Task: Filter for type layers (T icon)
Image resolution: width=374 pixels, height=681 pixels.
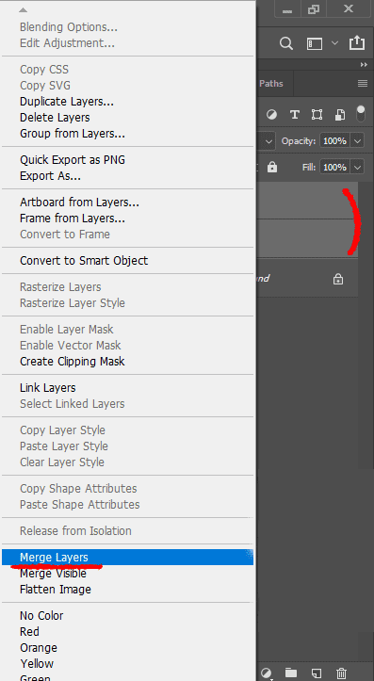Action: coord(295,115)
